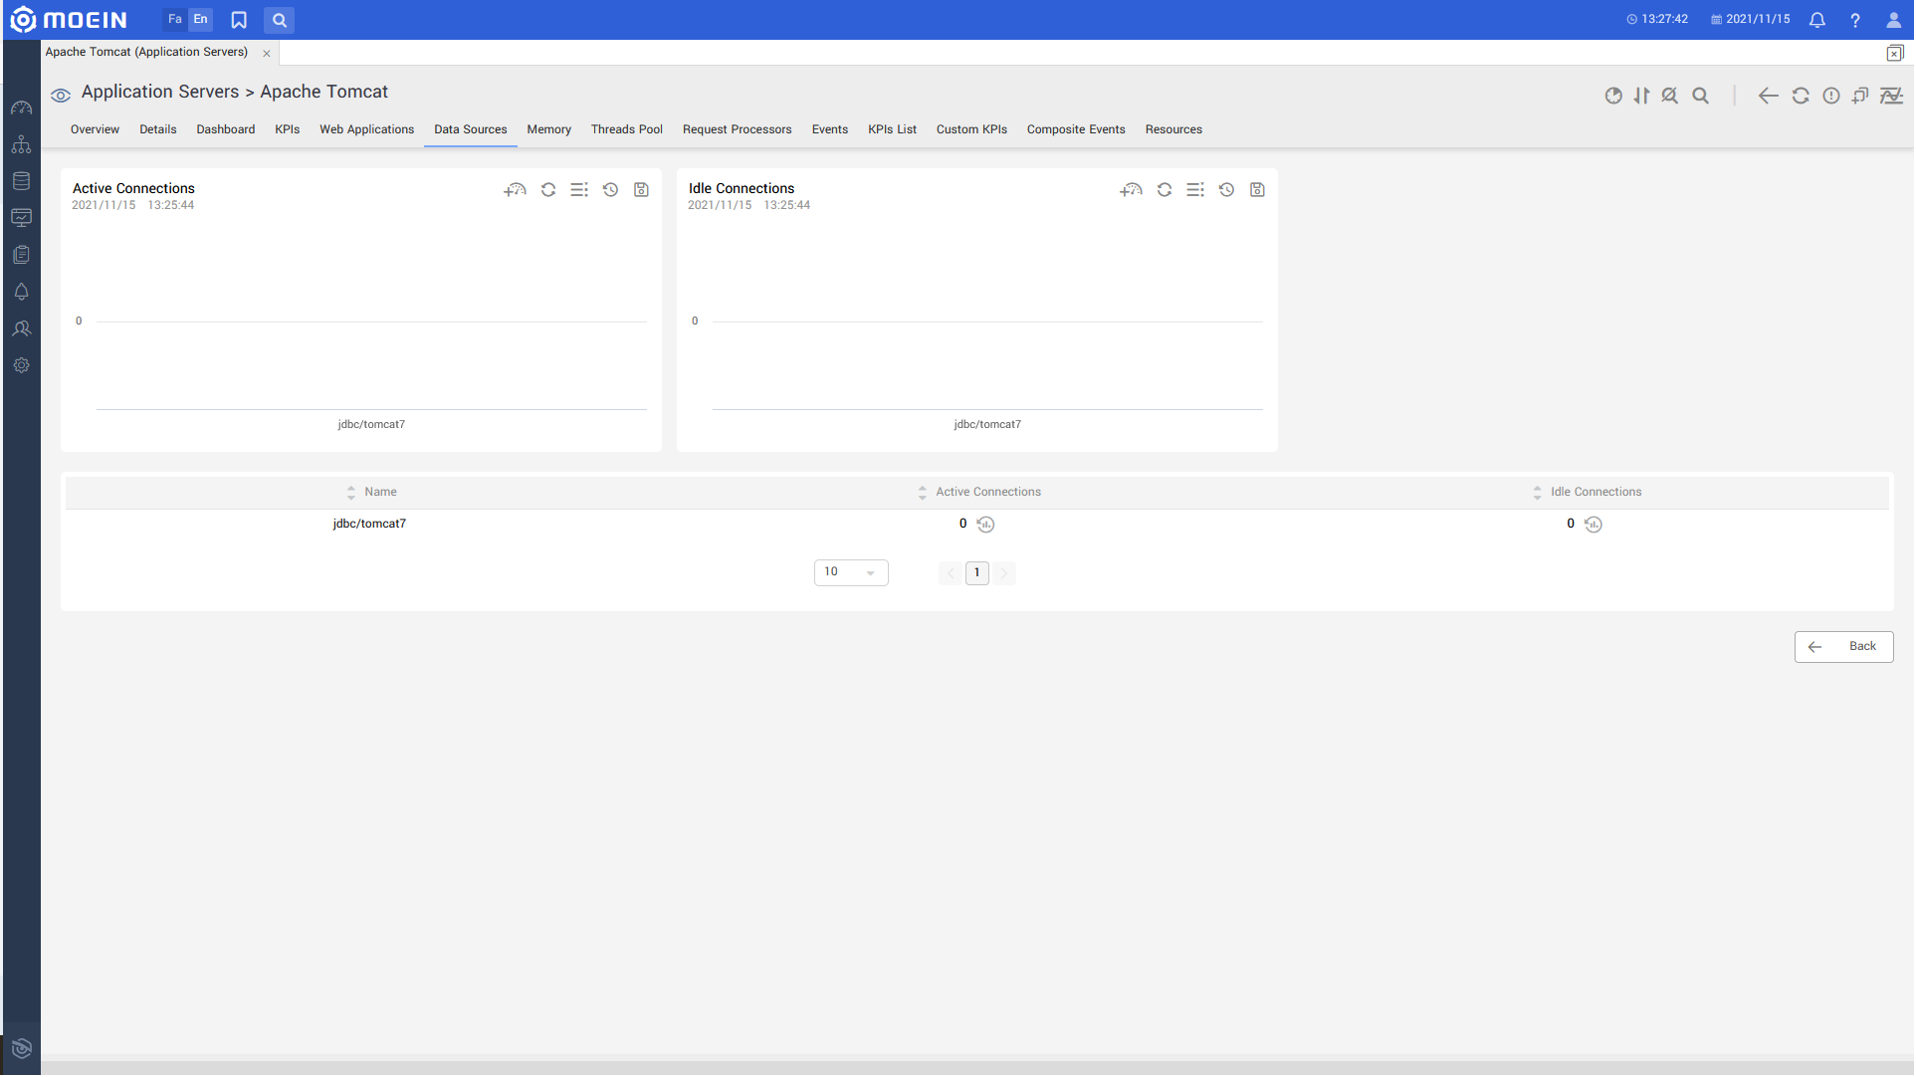Select the Memory tab

550,129
